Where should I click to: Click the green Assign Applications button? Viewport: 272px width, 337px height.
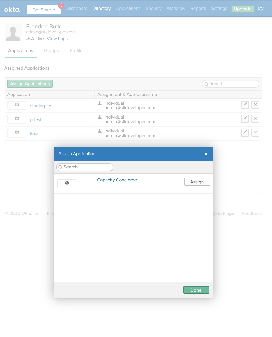(30, 83)
